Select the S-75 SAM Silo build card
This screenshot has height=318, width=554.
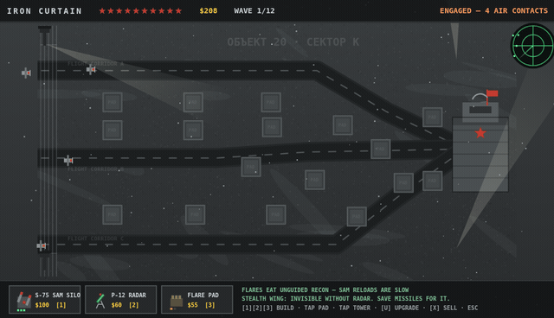45,299
